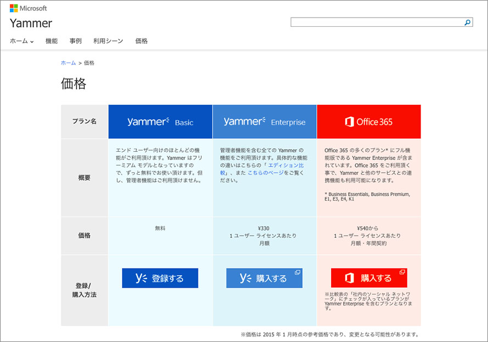Click the 価格 page heading
The height and width of the screenshot is (342, 488).
tap(73, 84)
